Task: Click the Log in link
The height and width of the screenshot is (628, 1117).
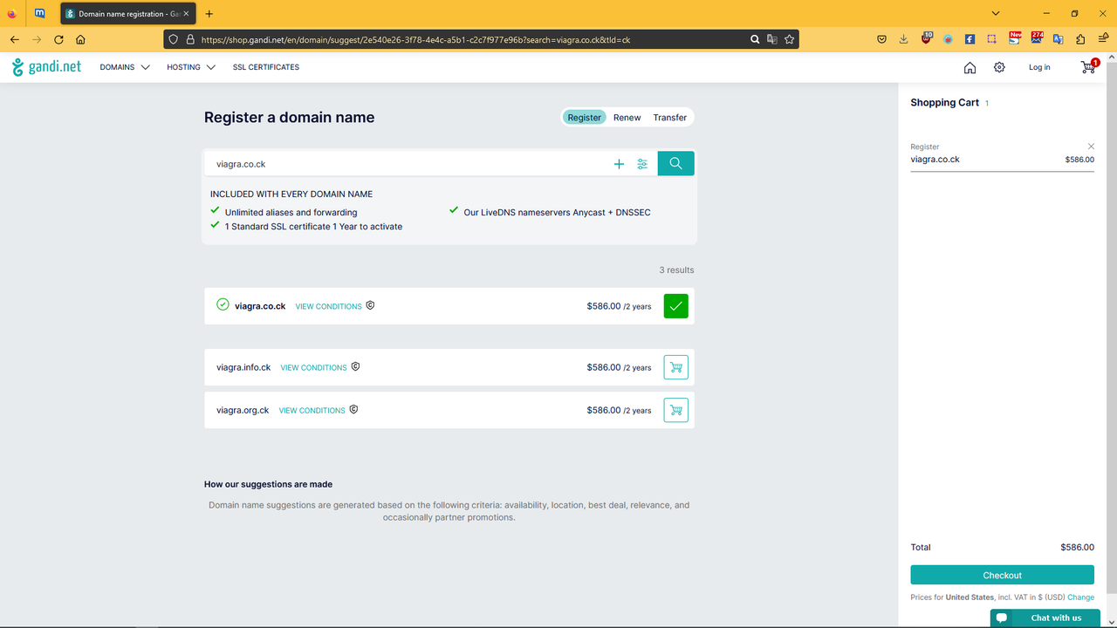Action: pyautogui.click(x=1039, y=67)
